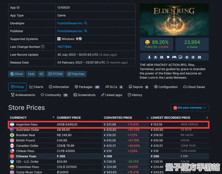The width and height of the screenshot is (222, 174).
Task: Click the Elden Ring header image
Action: click(x=174, y=20)
